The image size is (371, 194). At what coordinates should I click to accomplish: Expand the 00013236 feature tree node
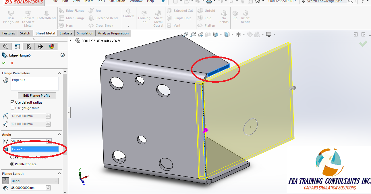[70, 41]
